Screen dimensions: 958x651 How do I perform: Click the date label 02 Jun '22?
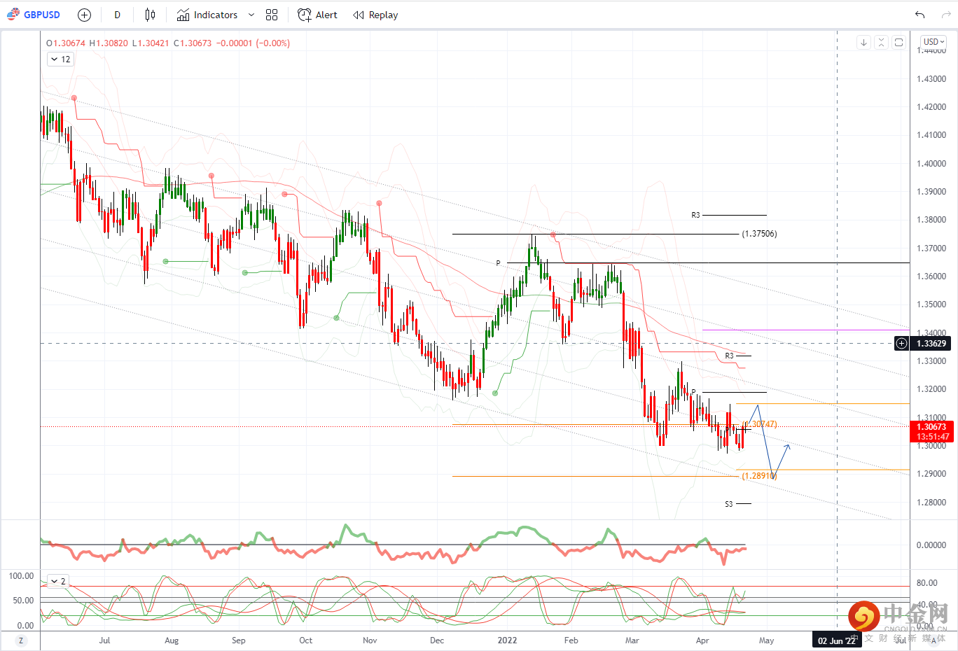coord(836,640)
